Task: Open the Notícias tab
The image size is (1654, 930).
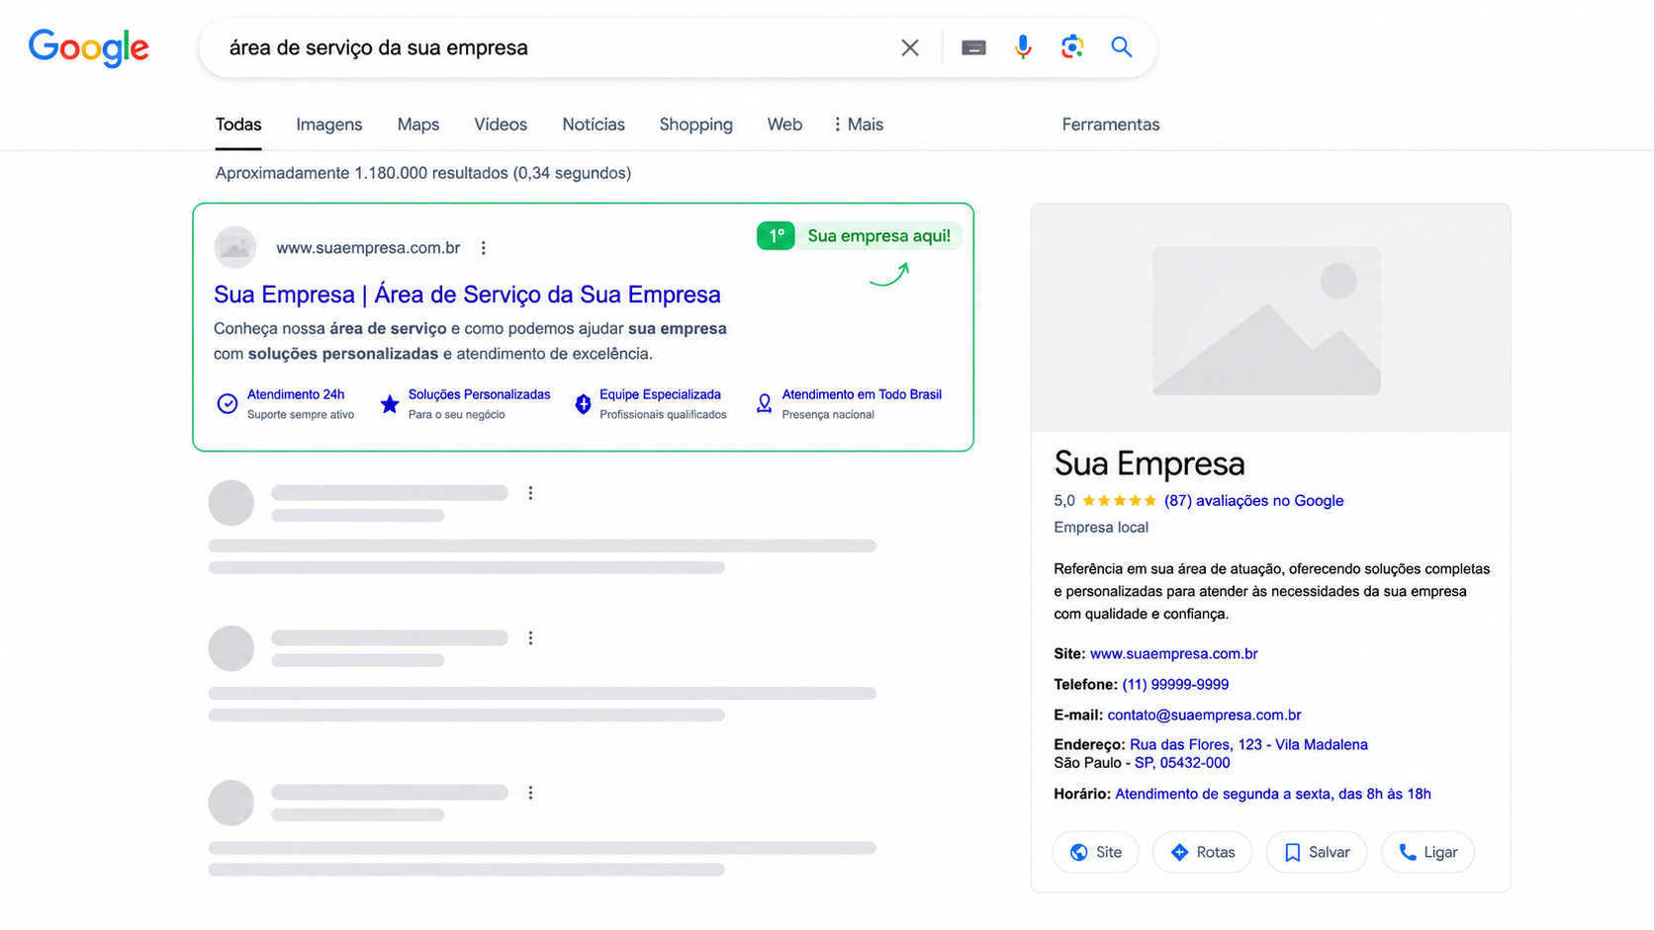Action: pos(594,125)
